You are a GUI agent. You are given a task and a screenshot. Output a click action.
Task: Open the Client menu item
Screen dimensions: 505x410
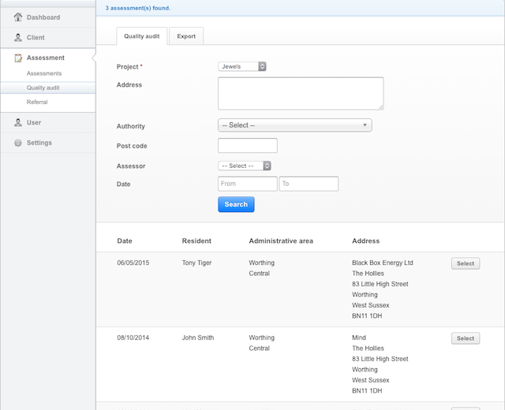[48, 38]
